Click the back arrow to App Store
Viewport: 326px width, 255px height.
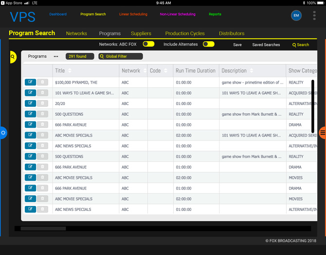3,3
